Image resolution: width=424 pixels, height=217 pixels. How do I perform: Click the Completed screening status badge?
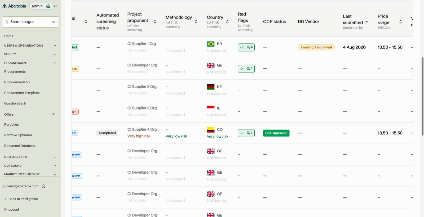(107, 133)
